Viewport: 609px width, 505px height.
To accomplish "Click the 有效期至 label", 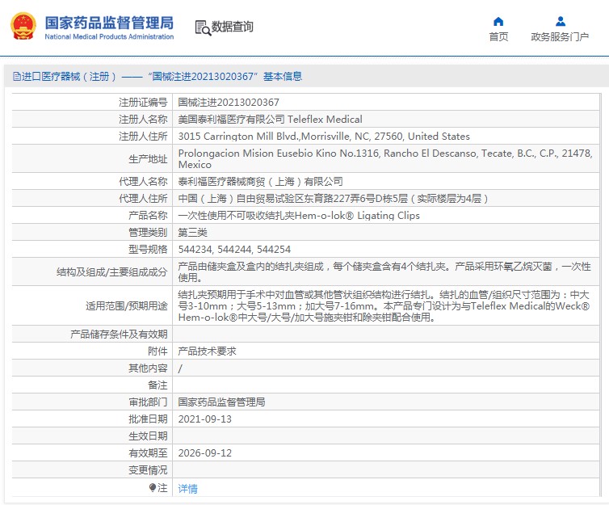I will (x=148, y=453).
